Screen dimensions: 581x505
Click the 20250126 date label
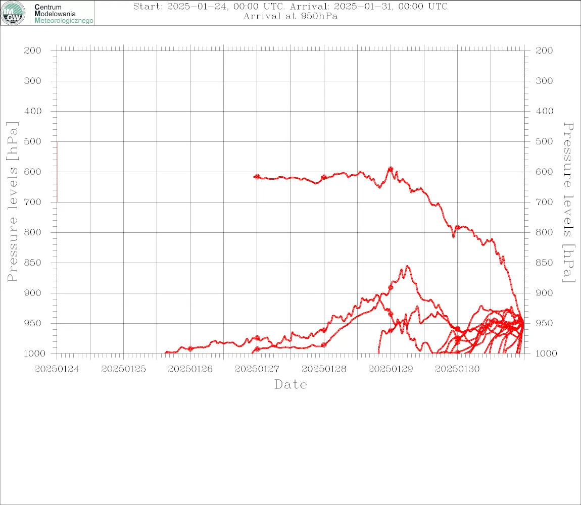click(x=190, y=369)
